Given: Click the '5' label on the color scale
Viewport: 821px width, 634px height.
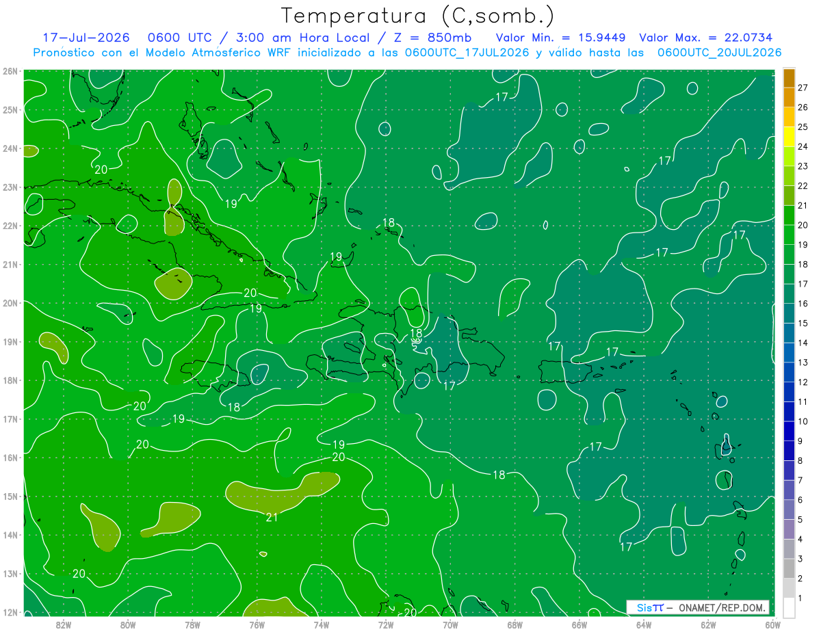Looking at the screenshot, I should pyautogui.click(x=800, y=520).
